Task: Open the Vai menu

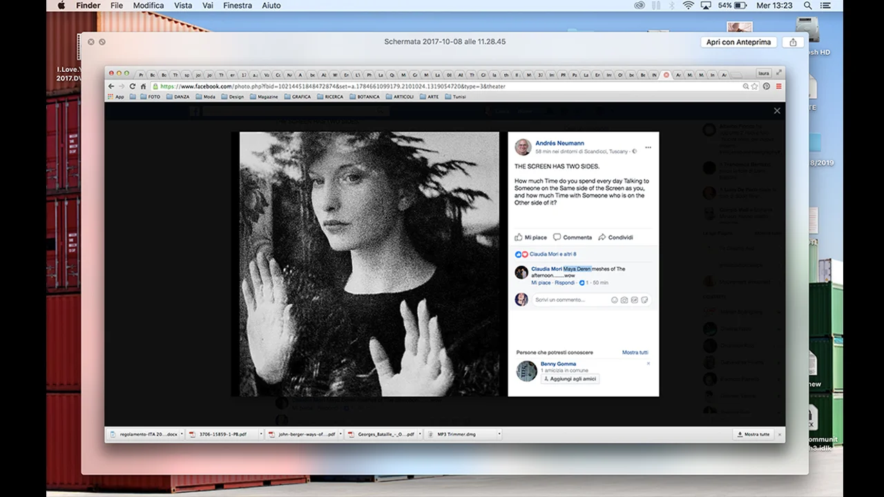Action: pyautogui.click(x=208, y=6)
